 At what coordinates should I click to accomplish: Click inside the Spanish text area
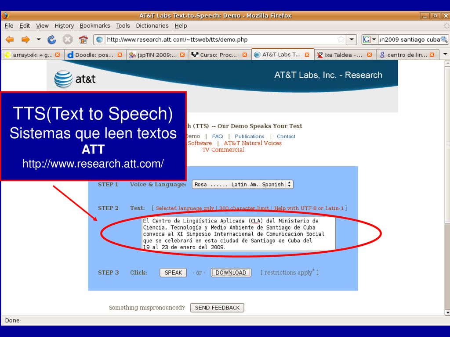(239, 234)
